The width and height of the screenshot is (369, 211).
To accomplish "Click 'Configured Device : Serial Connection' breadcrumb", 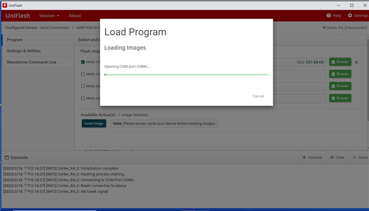I will 37,28.
